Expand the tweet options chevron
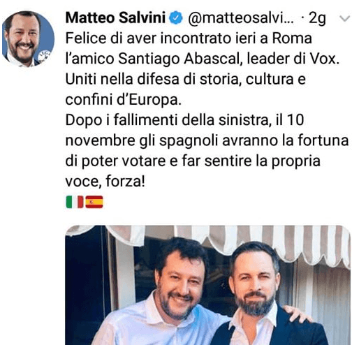Image resolution: width=352 pixels, height=345 pixels. click(344, 19)
